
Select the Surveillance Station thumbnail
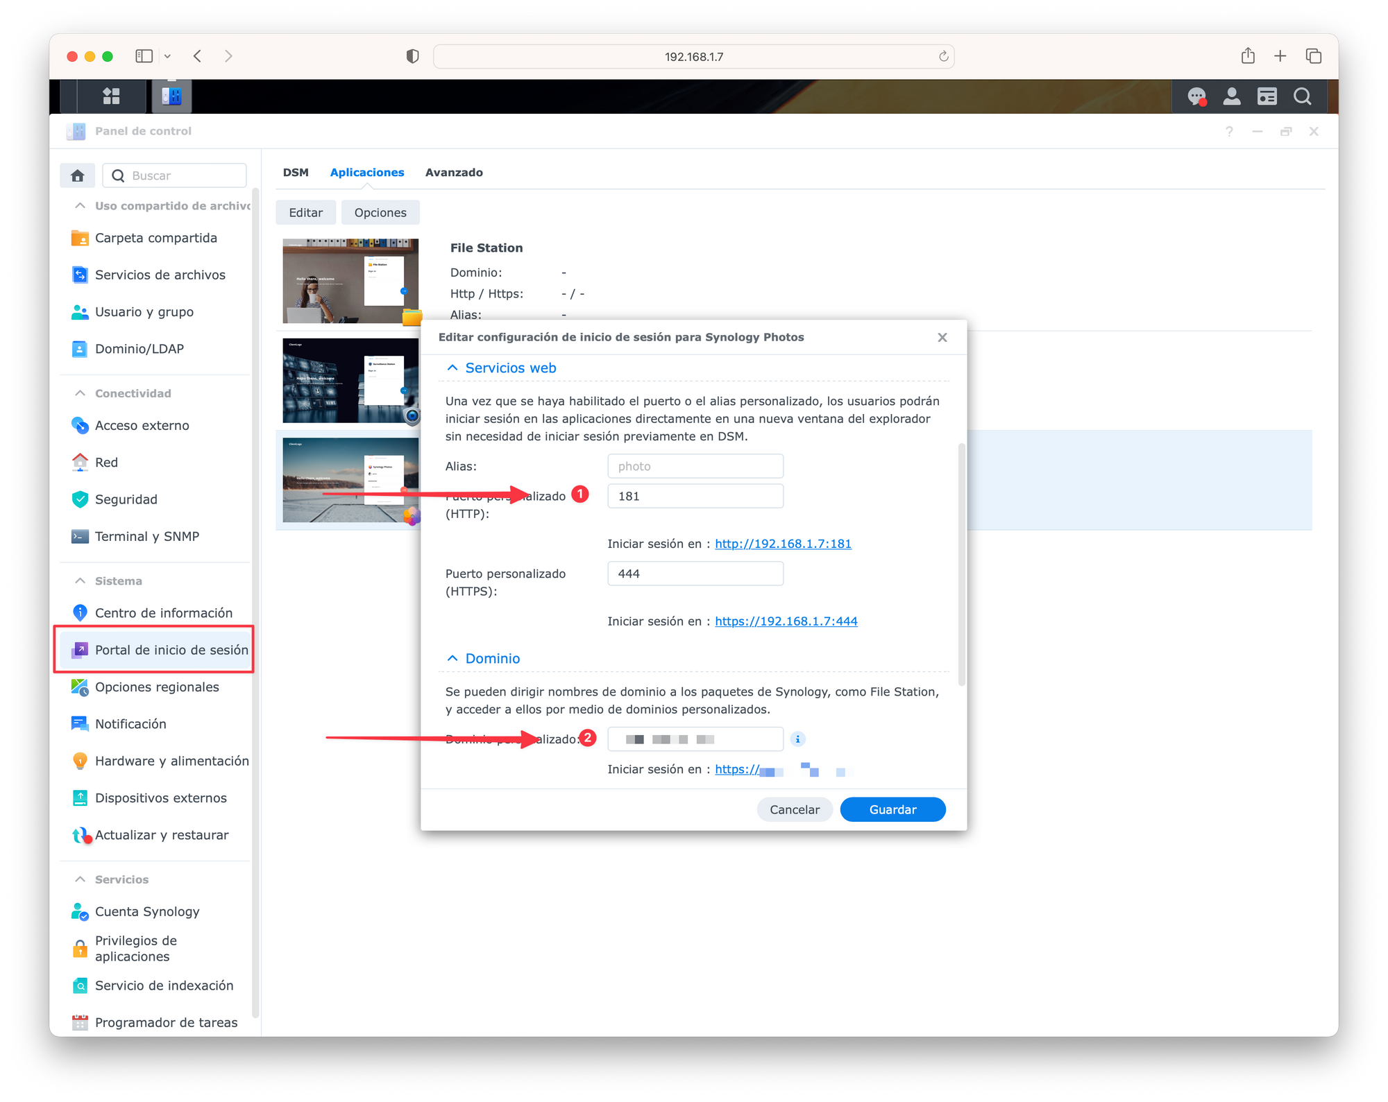point(350,381)
